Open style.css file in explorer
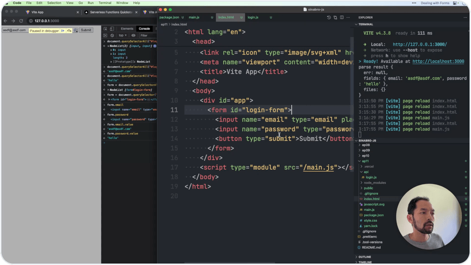The image size is (471, 265). point(370,220)
